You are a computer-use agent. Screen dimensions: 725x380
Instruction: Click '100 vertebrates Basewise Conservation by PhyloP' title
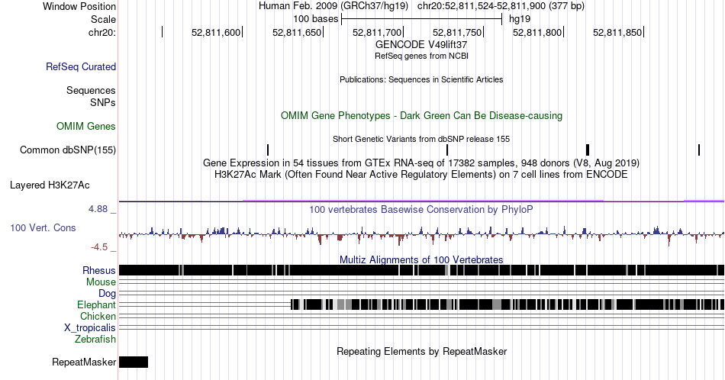click(421, 209)
